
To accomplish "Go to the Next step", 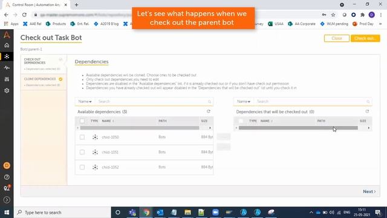I will tap(369, 191).
